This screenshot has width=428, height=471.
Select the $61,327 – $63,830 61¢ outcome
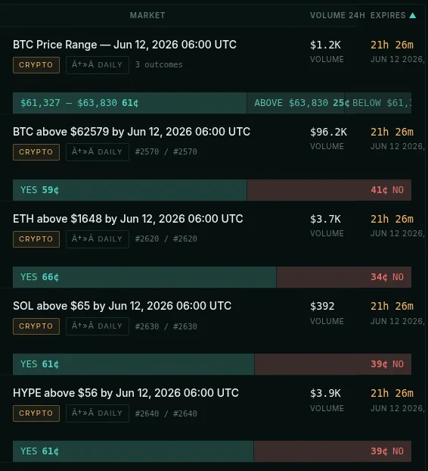pyautogui.click(x=129, y=103)
